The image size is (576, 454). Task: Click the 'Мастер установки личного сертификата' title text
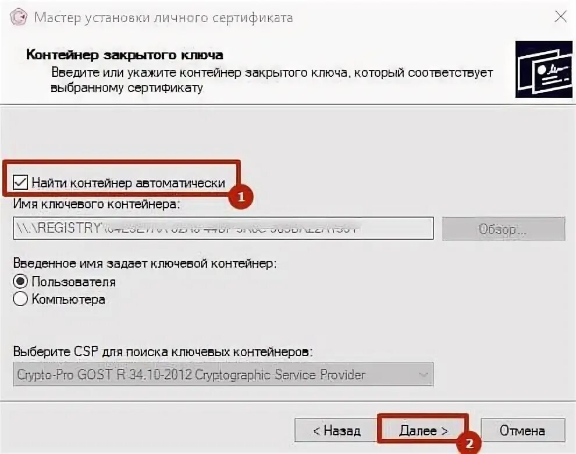point(163,17)
